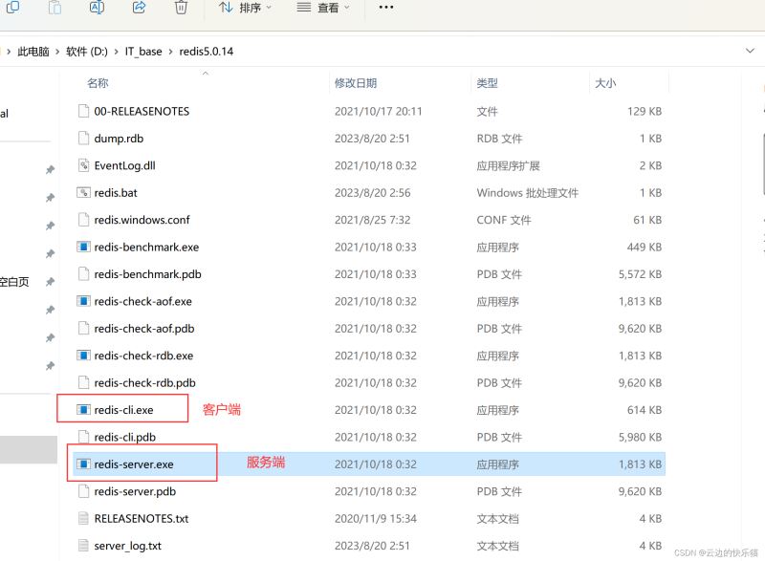Screen dimensions: 765x561
Task: Expand the address bar history chevron
Action: [x=749, y=51]
